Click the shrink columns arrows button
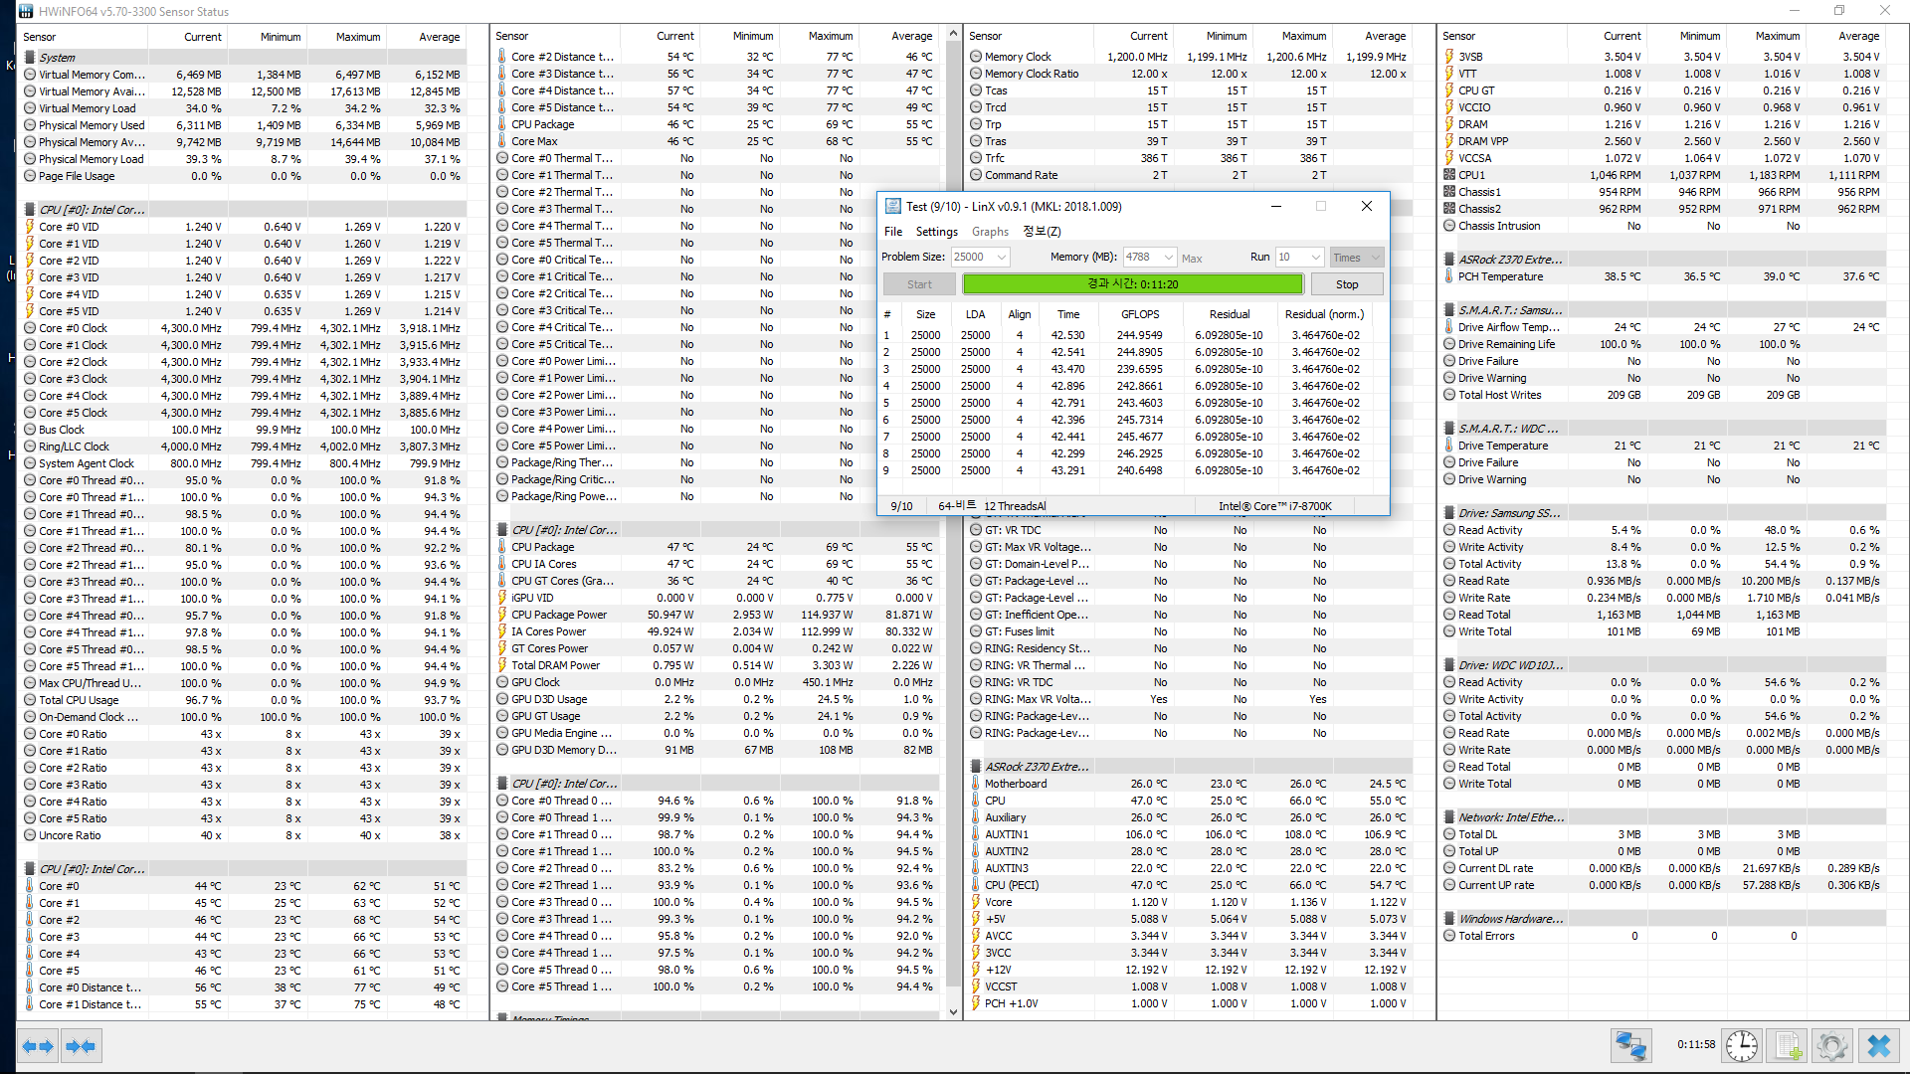The height and width of the screenshot is (1074, 1910). 81,1046
